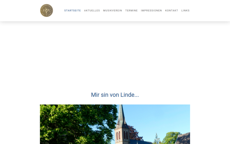
Task: Select Termine in the navigation
Action: point(131,11)
